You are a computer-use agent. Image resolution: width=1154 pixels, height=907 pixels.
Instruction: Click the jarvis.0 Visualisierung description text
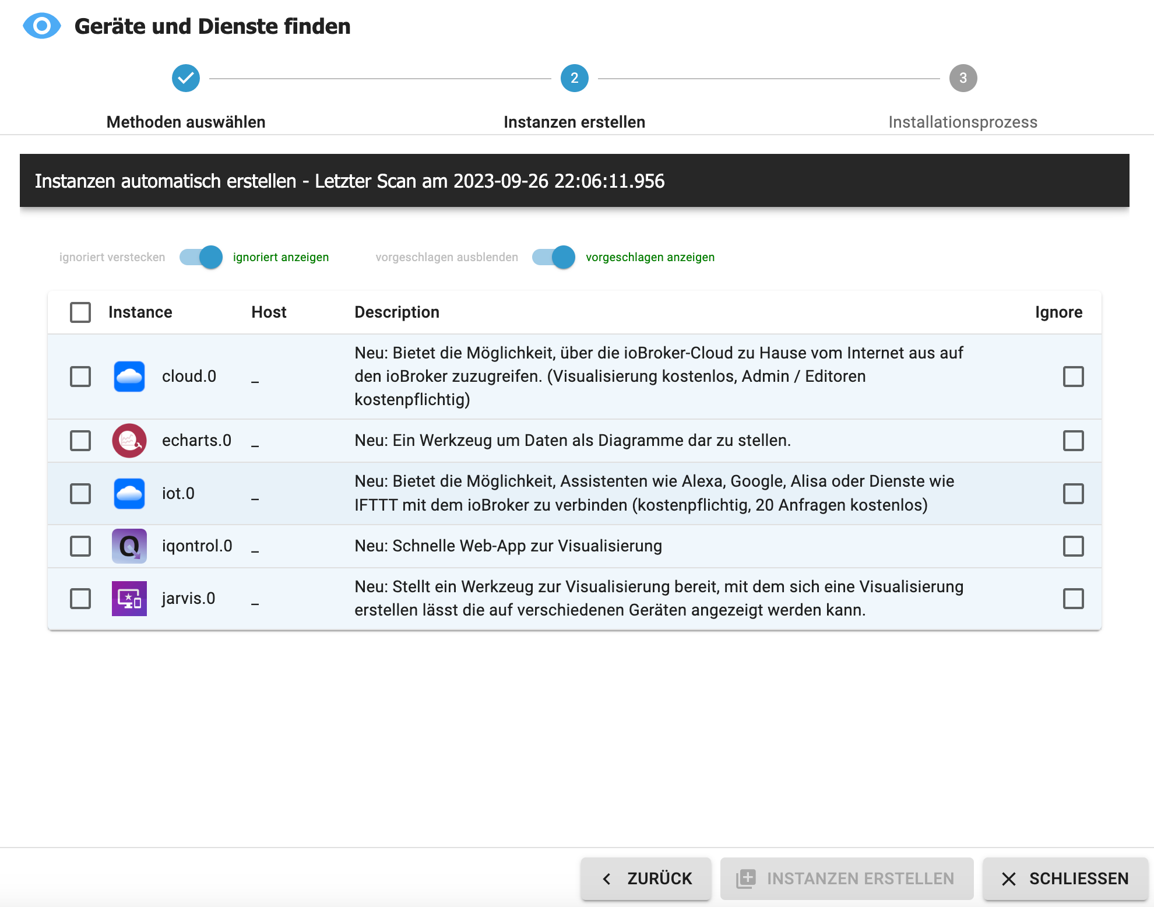(659, 599)
